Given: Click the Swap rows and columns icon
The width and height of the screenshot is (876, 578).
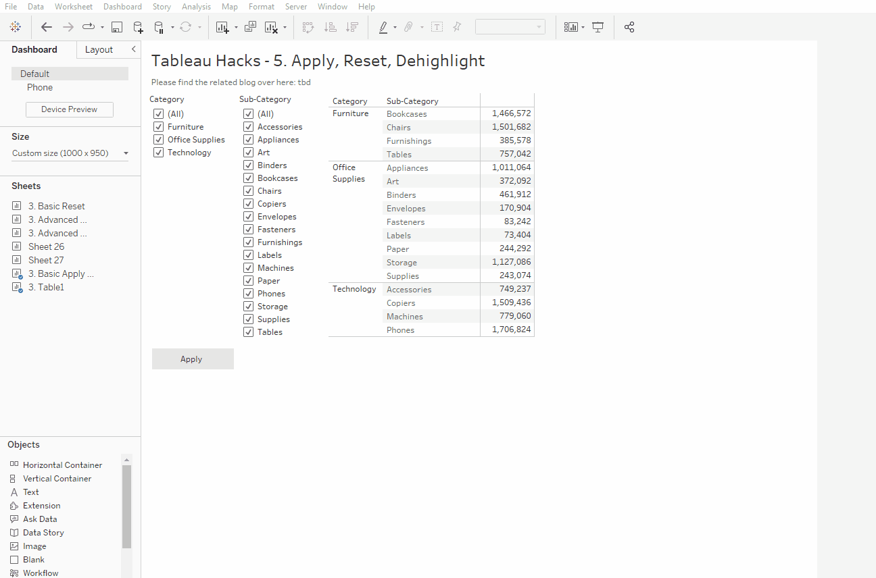Looking at the screenshot, I should click(x=308, y=27).
